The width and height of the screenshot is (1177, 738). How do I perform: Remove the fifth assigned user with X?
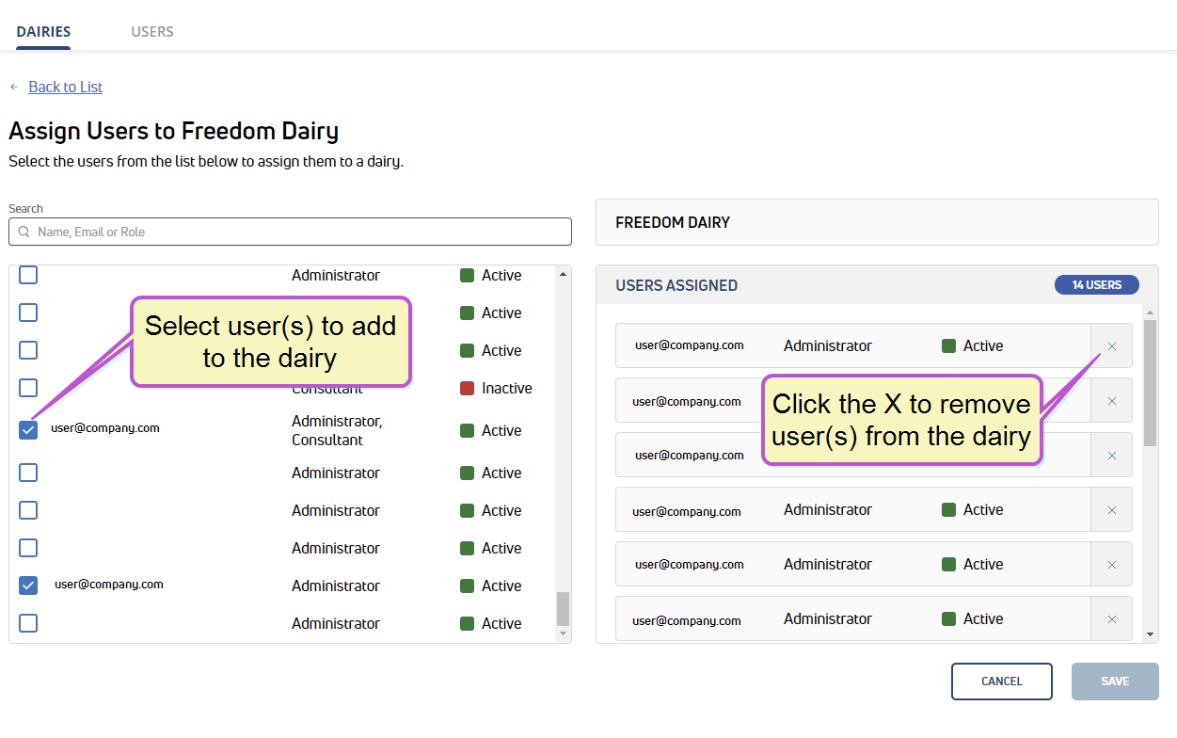coord(1111,565)
